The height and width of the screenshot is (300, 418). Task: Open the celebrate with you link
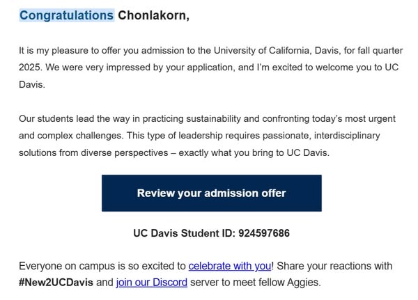pos(229,266)
